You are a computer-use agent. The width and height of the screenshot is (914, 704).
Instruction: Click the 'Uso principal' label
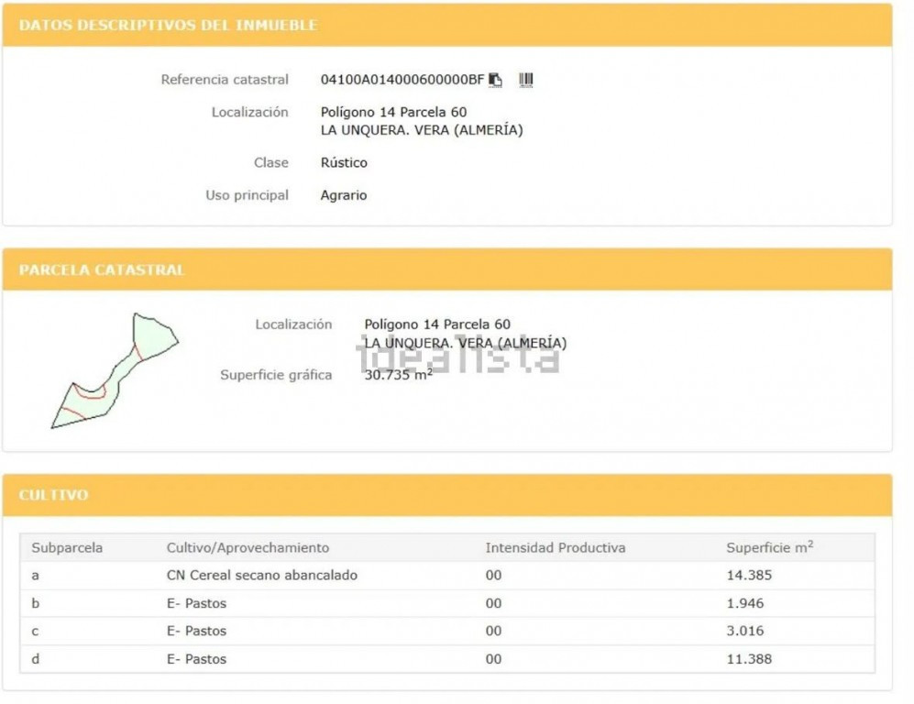(247, 195)
